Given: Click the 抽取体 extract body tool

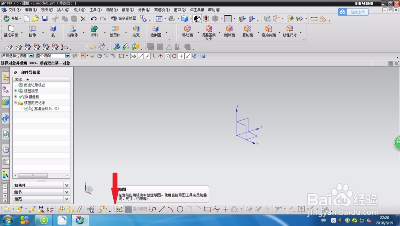Looking at the screenshot, I should point(73,31).
